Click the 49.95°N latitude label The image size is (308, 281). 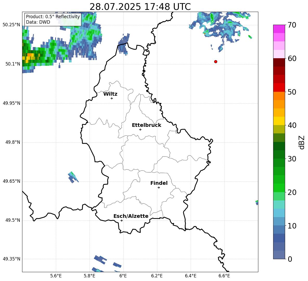coord(11,103)
